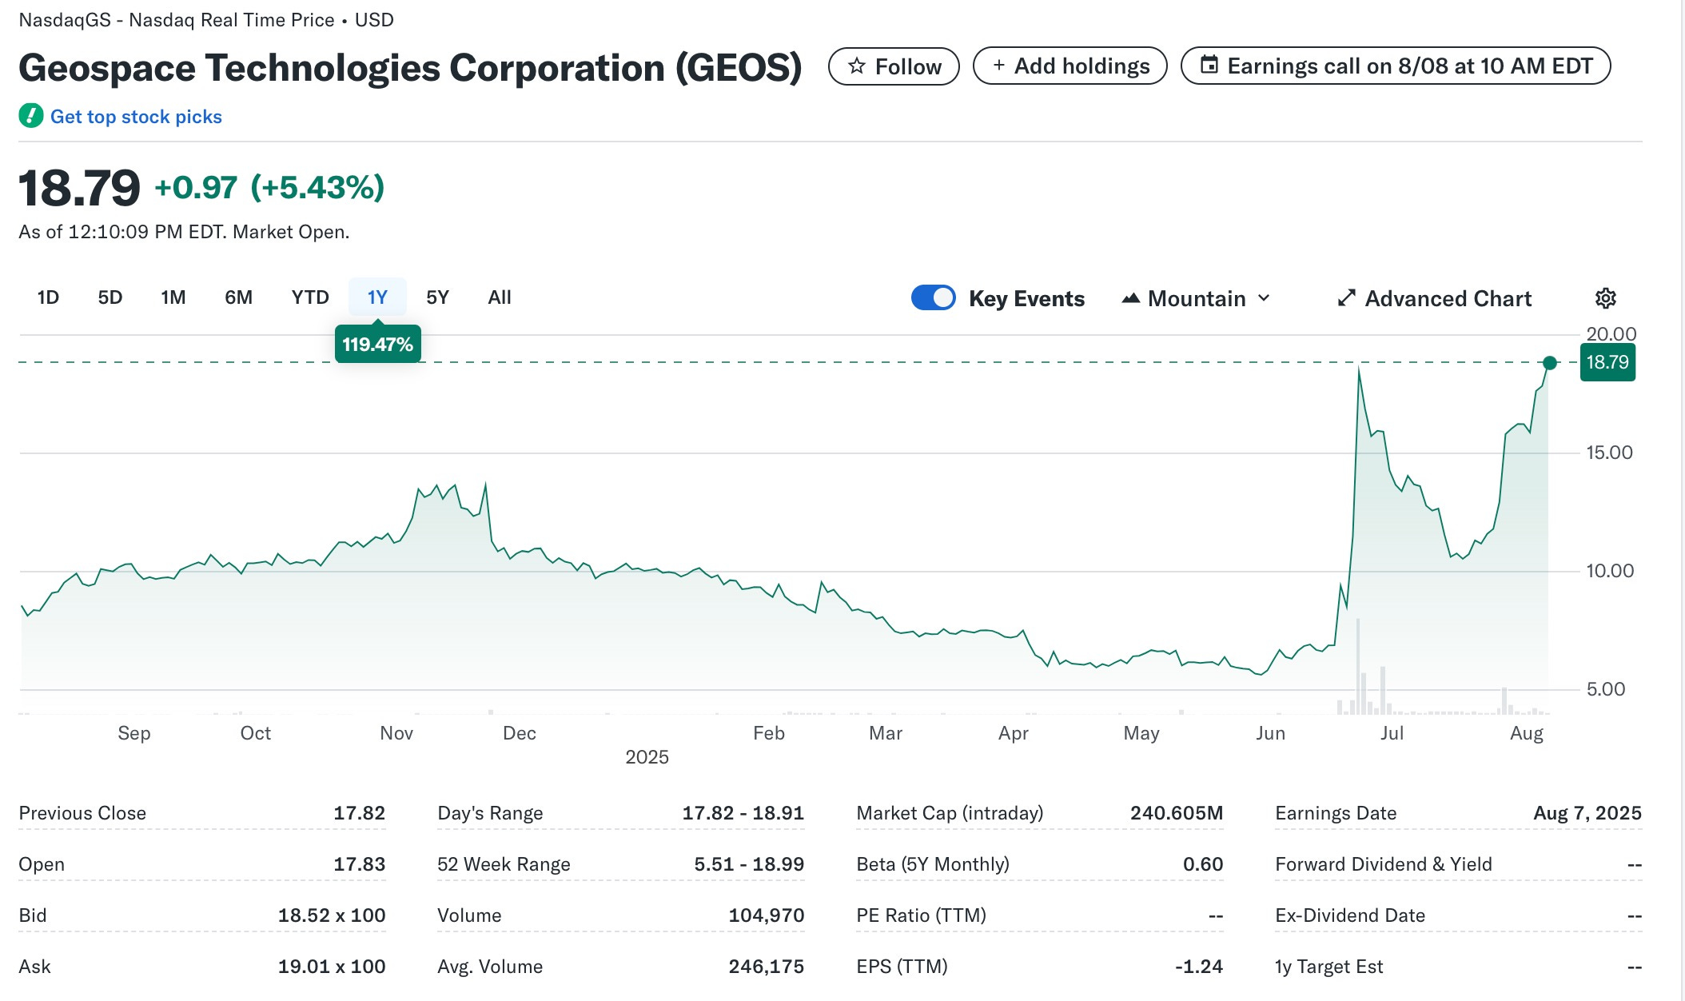The image size is (1685, 1001).
Task: Toggle the Key Events switch off
Action: point(933,297)
